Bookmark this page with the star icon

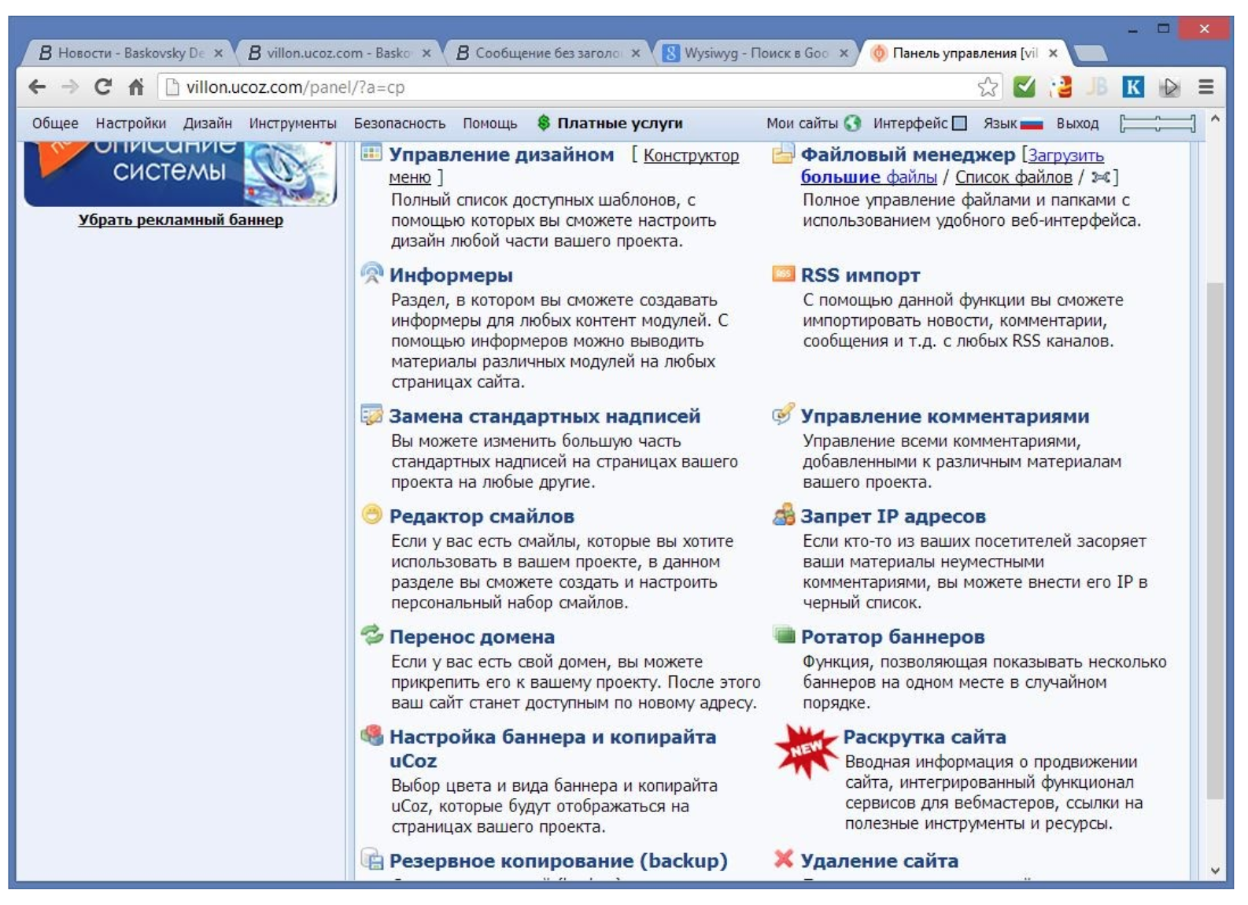click(x=988, y=87)
